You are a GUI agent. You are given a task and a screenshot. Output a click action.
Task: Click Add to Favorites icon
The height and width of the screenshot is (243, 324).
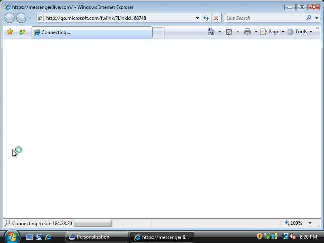pos(22,32)
